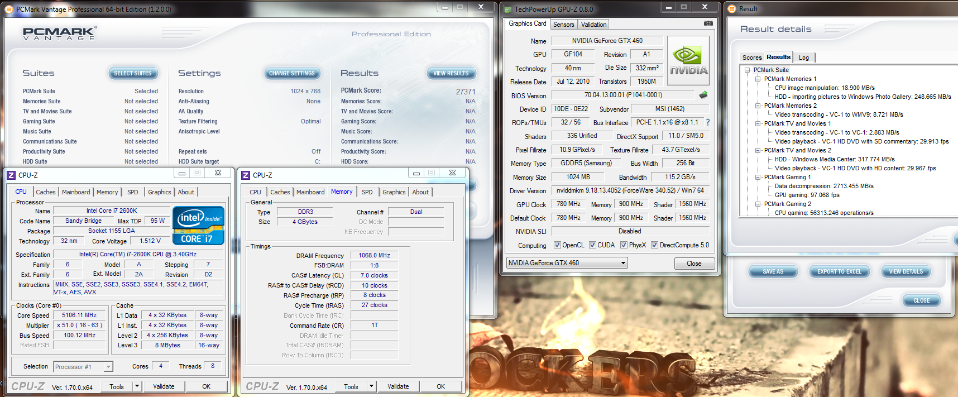The height and width of the screenshot is (397, 958).
Task: Click the PCMark Score value 27371
Action: (x=466, y=92)
